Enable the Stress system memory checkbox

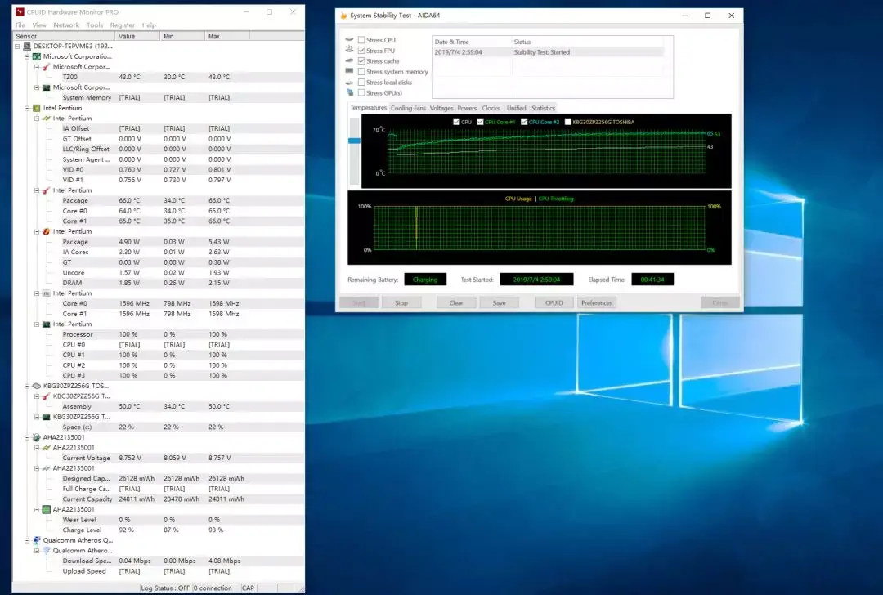361,71
